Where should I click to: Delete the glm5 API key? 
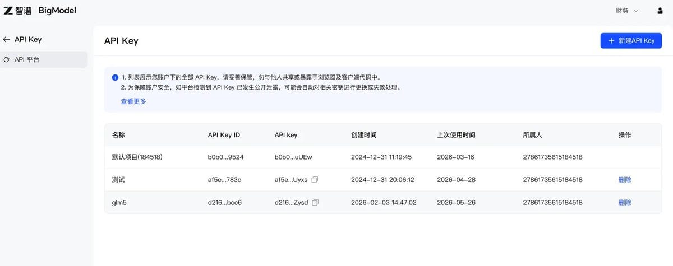(625, 202)
